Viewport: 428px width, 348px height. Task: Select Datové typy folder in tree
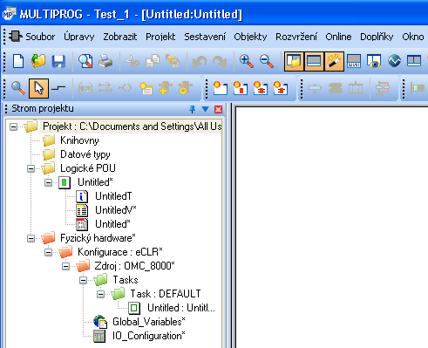[85, 154]
